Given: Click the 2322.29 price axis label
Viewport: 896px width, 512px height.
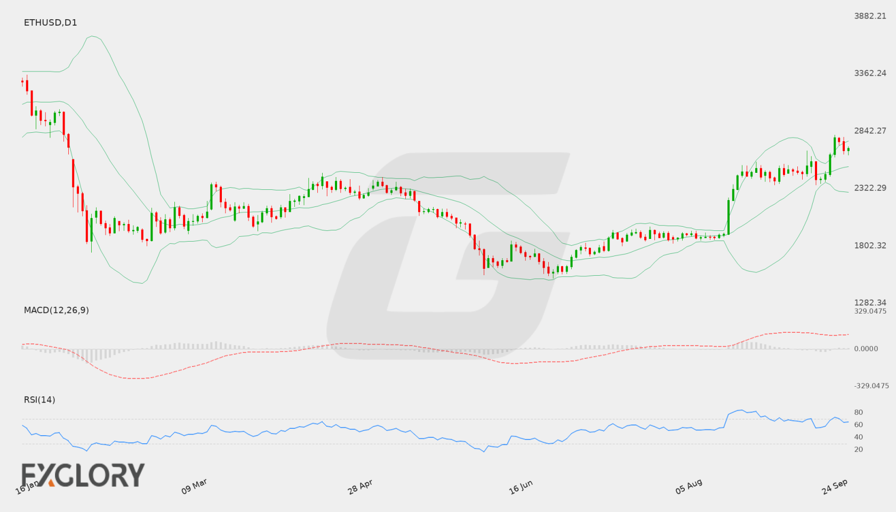Looking at the screenshot, I should [x=870, y=188].
